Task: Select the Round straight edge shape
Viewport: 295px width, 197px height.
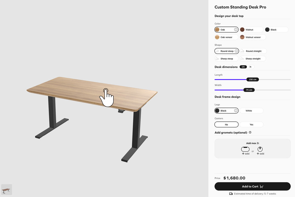Action: pyautogui.click(x=253, y=51)
